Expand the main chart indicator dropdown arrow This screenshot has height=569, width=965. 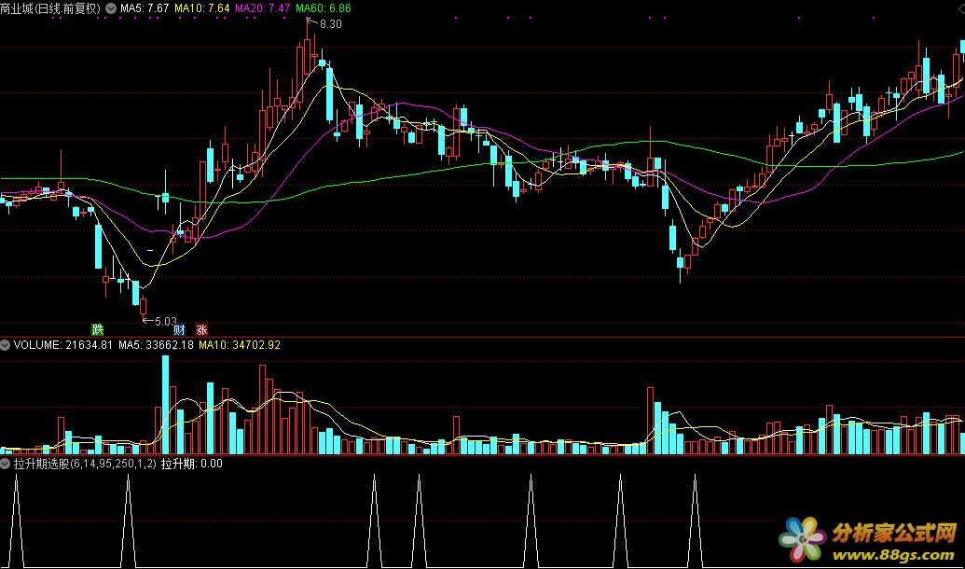click(x=111, y=8)
